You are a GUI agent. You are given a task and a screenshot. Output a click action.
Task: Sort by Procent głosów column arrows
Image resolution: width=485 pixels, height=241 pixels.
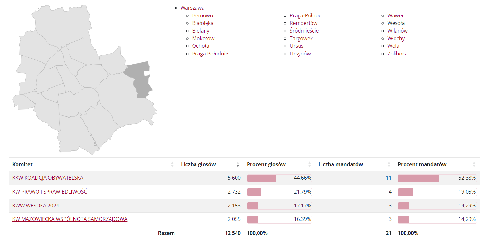click(x=309, y=165)
